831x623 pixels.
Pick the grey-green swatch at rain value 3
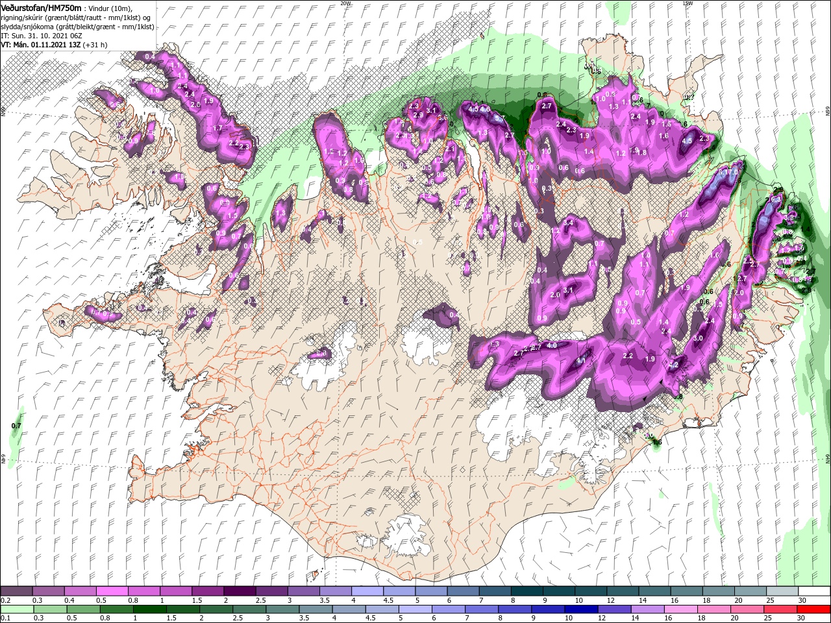(282, 609)
